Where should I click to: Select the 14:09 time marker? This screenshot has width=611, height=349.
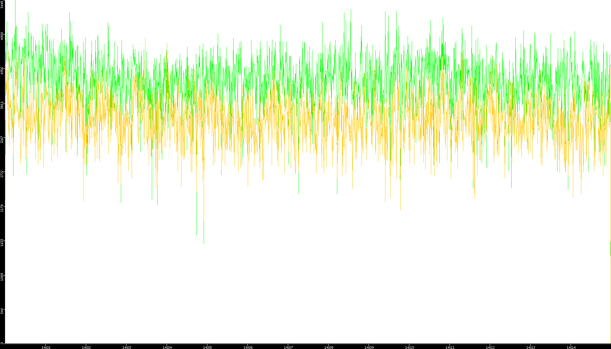click(x=369, y=347)
